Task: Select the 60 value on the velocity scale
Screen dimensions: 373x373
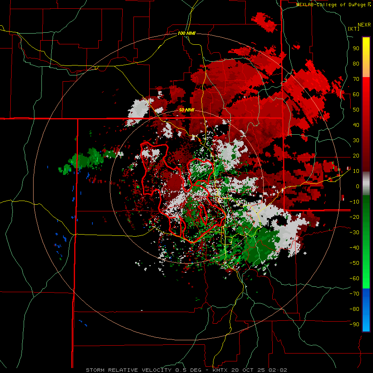Action: tap(356, 94)
